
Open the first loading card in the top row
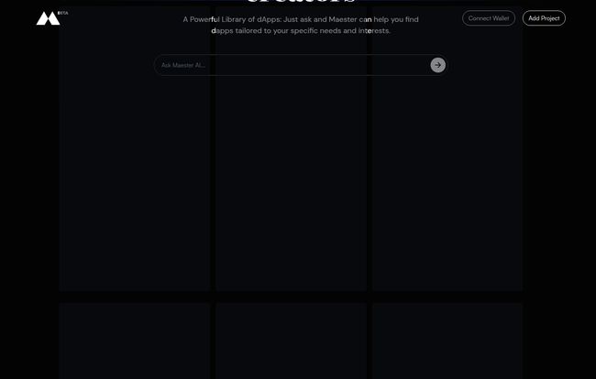135,148
